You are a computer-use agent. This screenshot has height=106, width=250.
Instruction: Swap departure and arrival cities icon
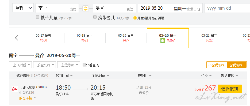point(86,9)
